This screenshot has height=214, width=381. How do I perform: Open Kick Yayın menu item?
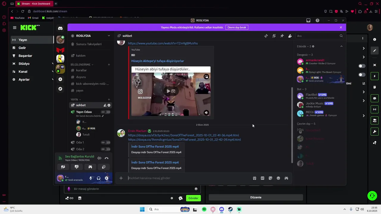(32, 40)
